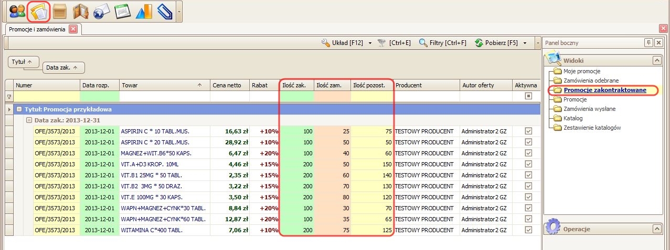
Task: Collapse the 'Data zak.: 2013-12-31' group
Action: tap(29, 120)
